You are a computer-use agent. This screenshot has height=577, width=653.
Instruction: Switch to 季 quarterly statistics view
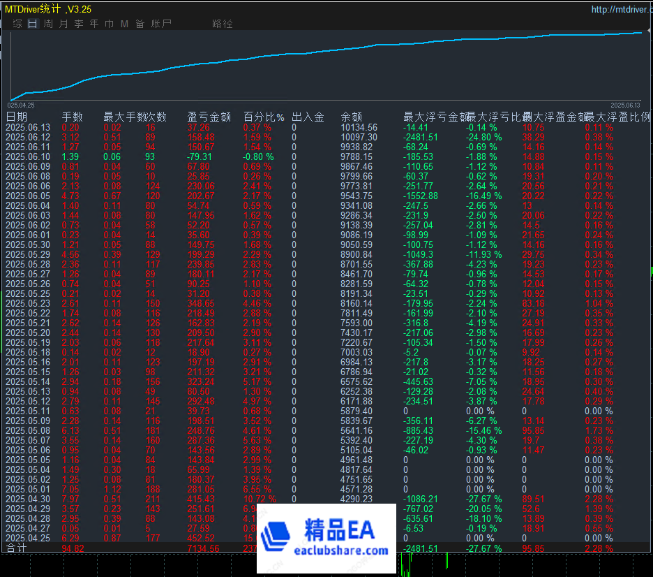pyautogui.click(x=79, y=23)
